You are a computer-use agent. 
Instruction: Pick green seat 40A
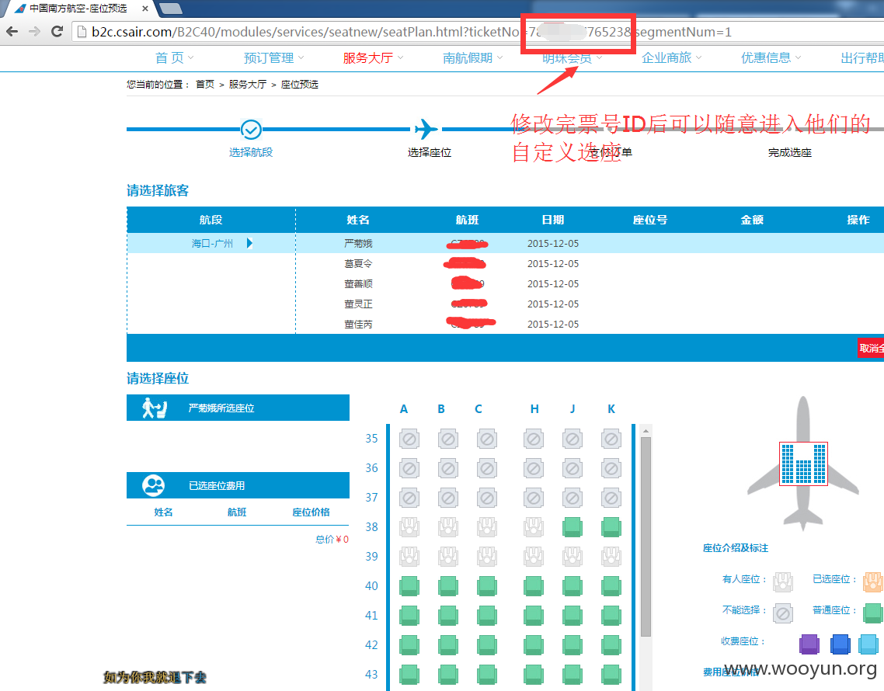tap(409, 586)
